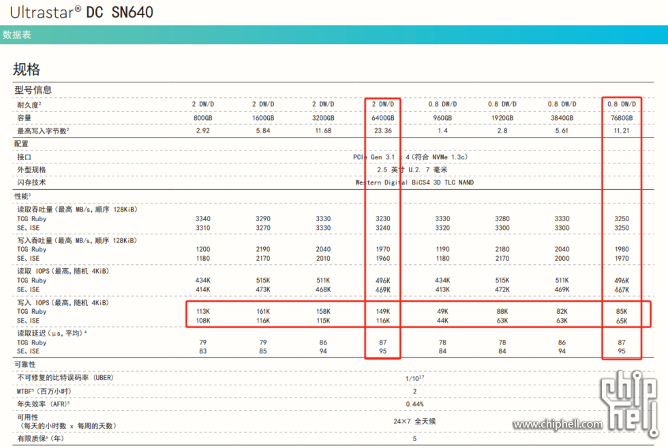Click the 23.36 max bytes written value
This screenshot has height=448, width=668.
383,131
